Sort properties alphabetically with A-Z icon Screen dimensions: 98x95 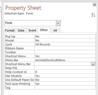(x=93, y=15)
